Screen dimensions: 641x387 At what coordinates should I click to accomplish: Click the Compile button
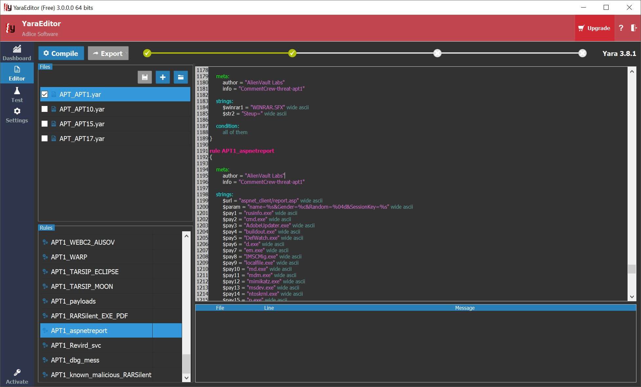(61, 53)
